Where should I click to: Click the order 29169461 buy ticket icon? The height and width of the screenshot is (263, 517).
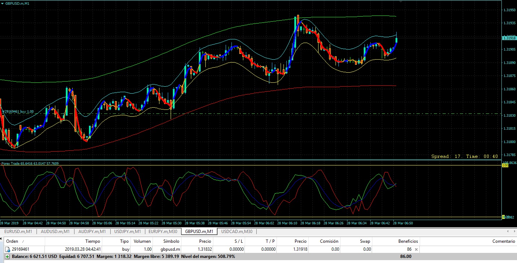(7, 249)
